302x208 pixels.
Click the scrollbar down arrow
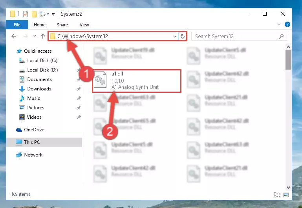coord(288,188)
